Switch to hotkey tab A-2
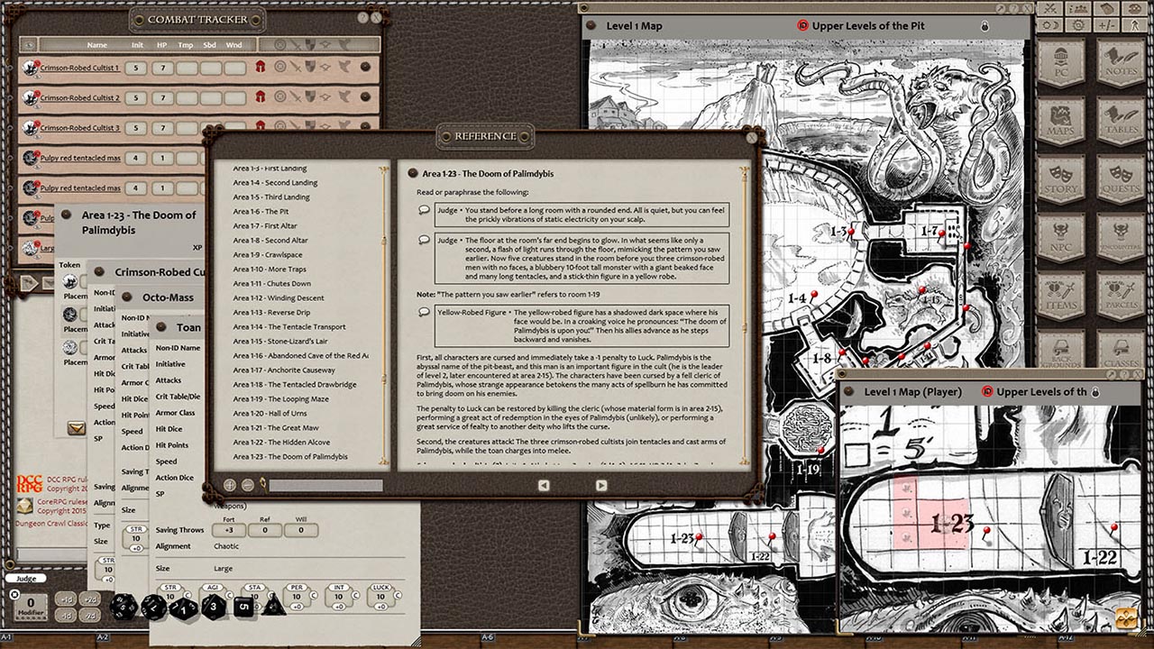The image size is (1154, 649). tap(102, 635)
